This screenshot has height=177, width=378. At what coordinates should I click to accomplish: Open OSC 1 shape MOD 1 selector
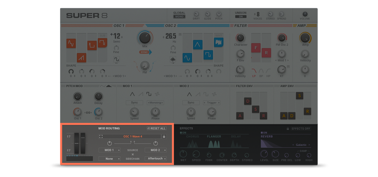(119, 76)
